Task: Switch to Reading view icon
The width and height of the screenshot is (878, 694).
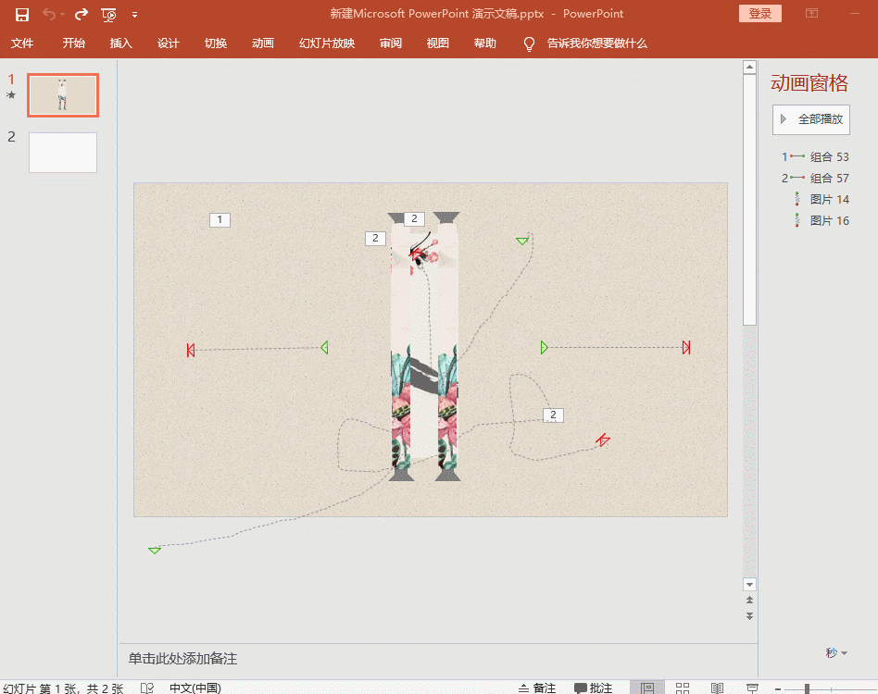Action: click(717, 688)
